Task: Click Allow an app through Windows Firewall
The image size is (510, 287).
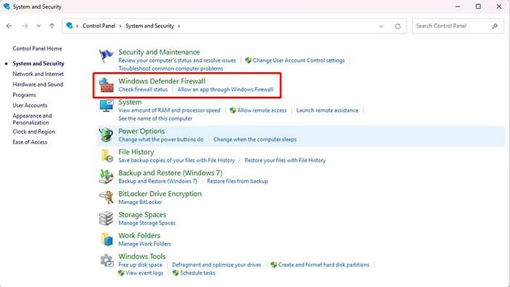Action: click(x=225, y=90)
